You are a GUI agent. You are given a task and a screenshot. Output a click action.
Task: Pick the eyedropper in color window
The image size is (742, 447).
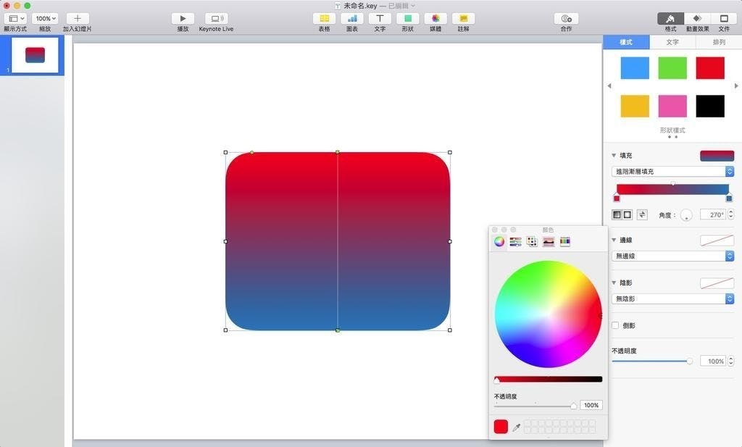[517, 427]
